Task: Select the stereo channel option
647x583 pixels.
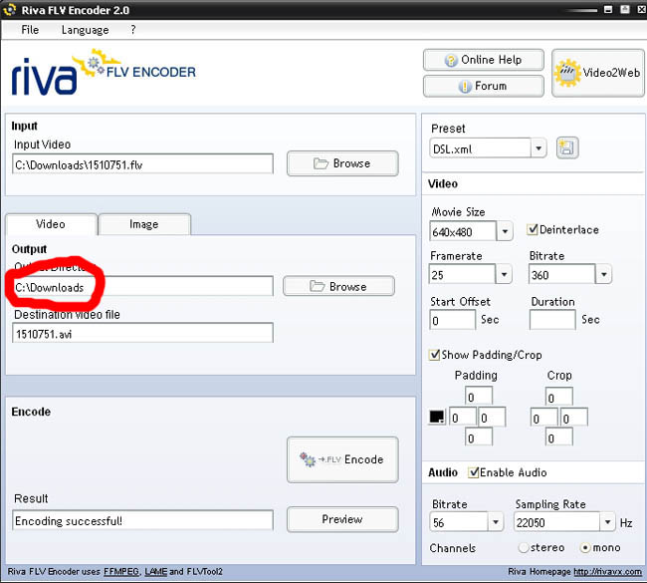Action: 524,548
